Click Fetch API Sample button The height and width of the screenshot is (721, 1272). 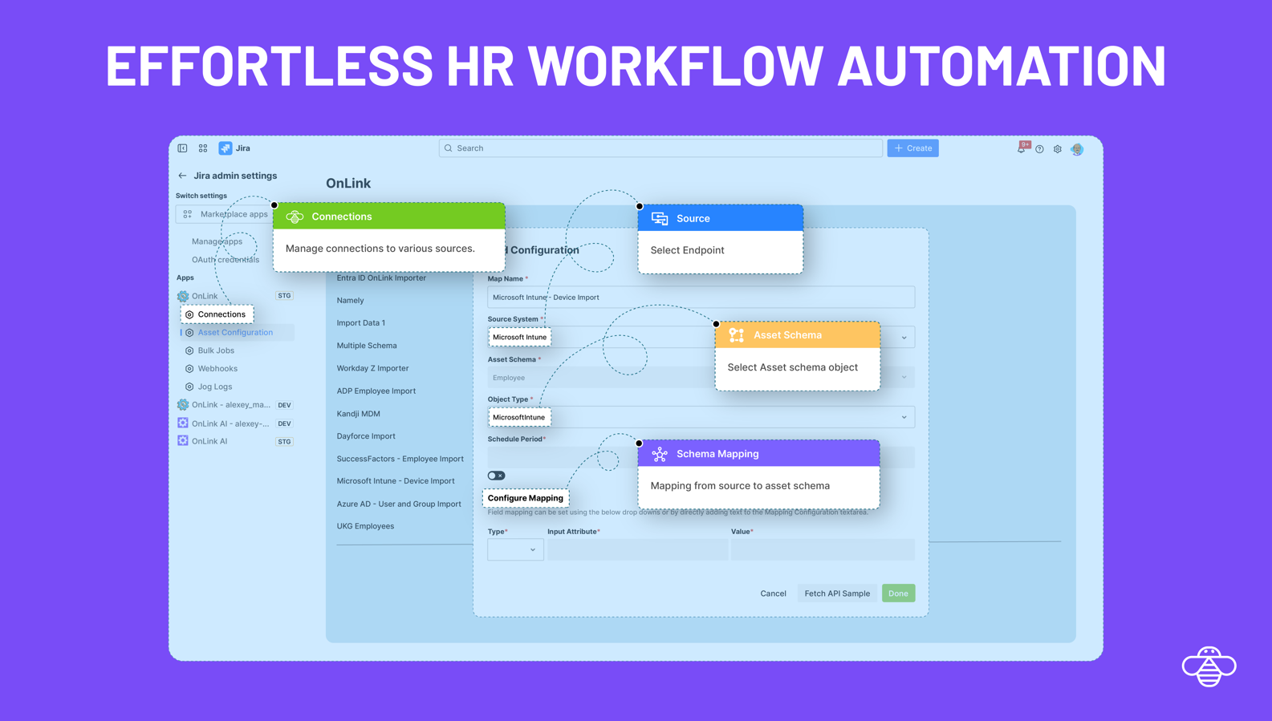click(x=837, y=593)
